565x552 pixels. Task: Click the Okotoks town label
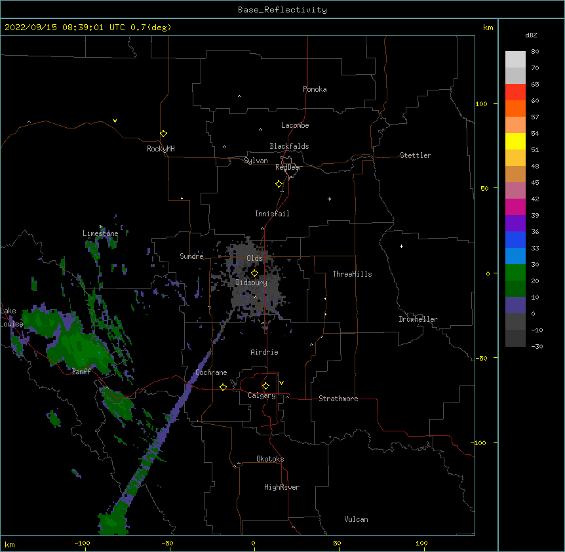(270, 459)
